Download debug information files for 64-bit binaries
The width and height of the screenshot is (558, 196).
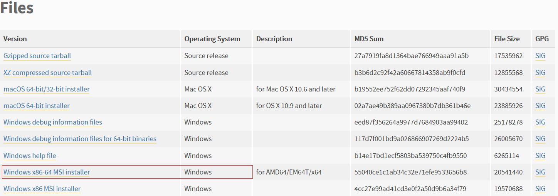(80, 139)
